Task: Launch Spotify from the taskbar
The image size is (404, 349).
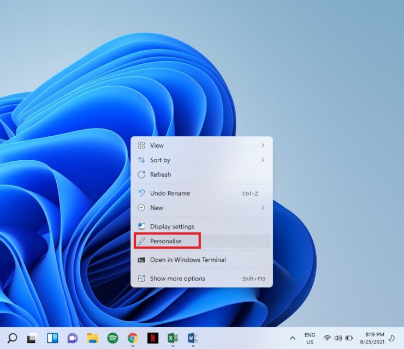Action: point(112,338)
